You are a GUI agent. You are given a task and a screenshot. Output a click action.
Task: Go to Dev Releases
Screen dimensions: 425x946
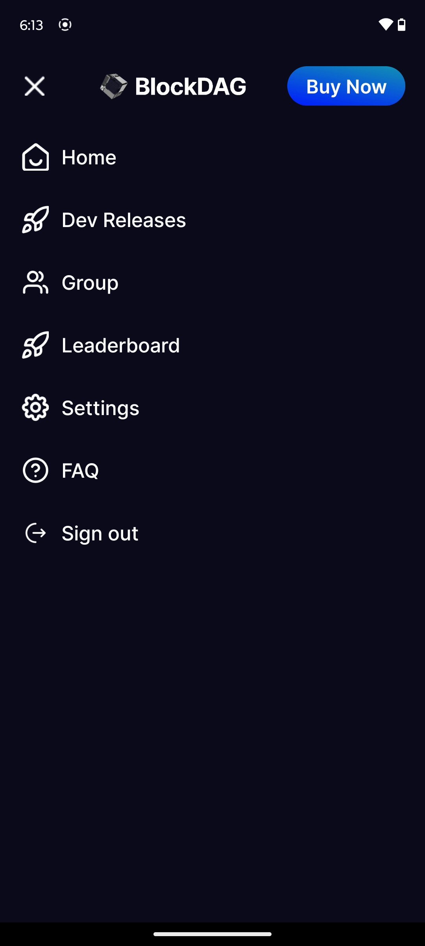click(124, 220)
